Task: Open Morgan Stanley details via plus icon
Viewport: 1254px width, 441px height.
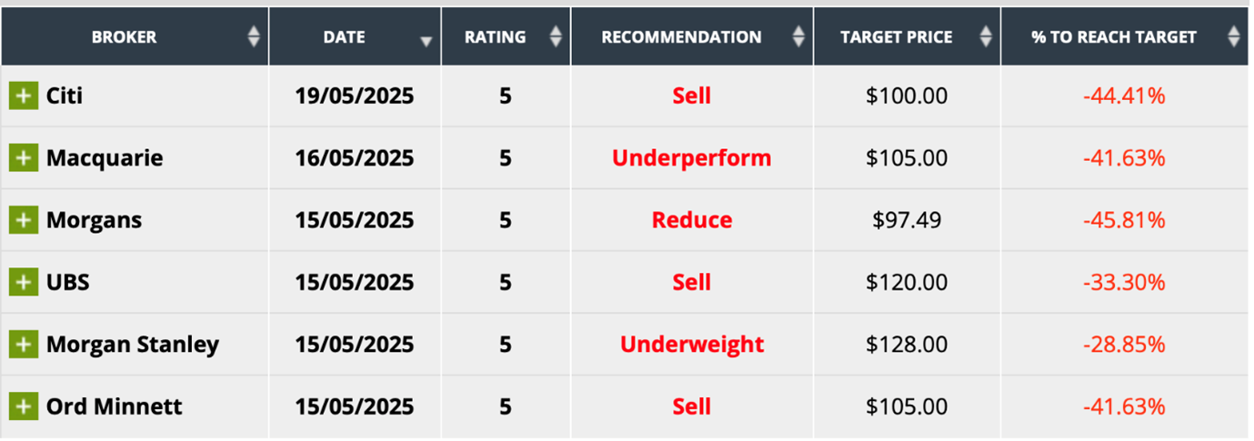Action: click(x=24, y=345)
